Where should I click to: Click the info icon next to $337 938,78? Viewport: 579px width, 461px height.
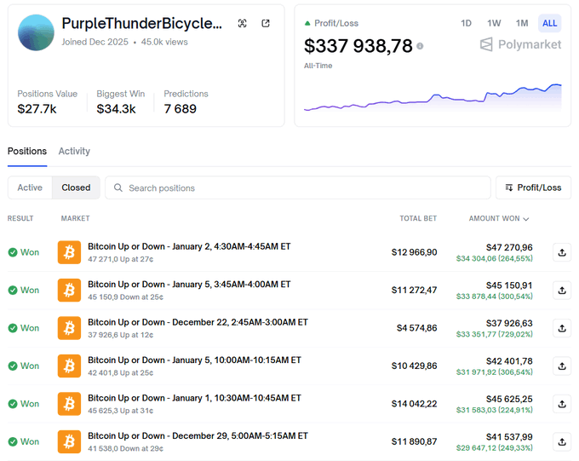click(x=420, y=46)
